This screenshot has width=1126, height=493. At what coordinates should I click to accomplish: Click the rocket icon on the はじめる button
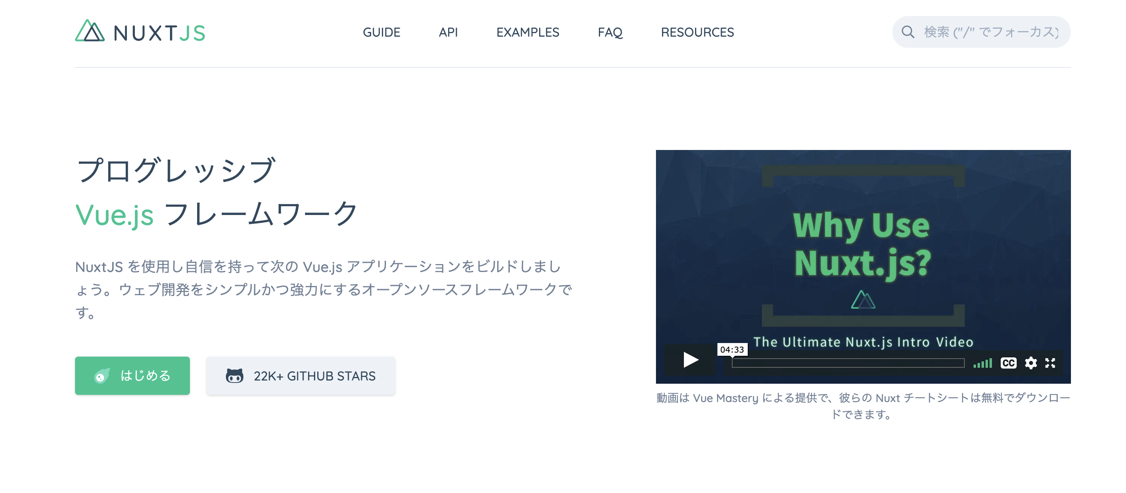[x=102, y=376]
